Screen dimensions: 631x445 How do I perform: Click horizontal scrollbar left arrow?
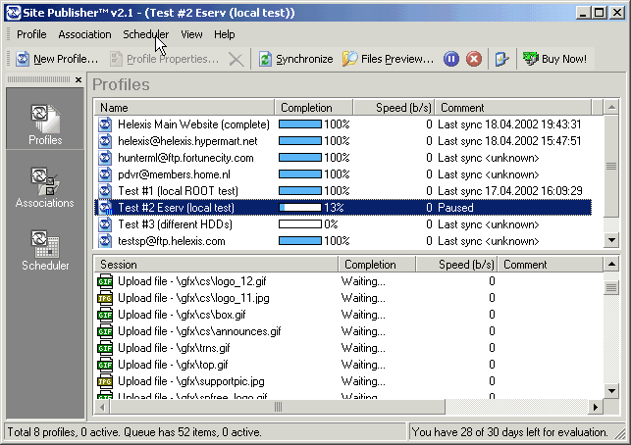point(102,407)
